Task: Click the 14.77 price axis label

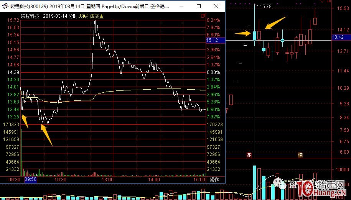Action: coord(13,57)
